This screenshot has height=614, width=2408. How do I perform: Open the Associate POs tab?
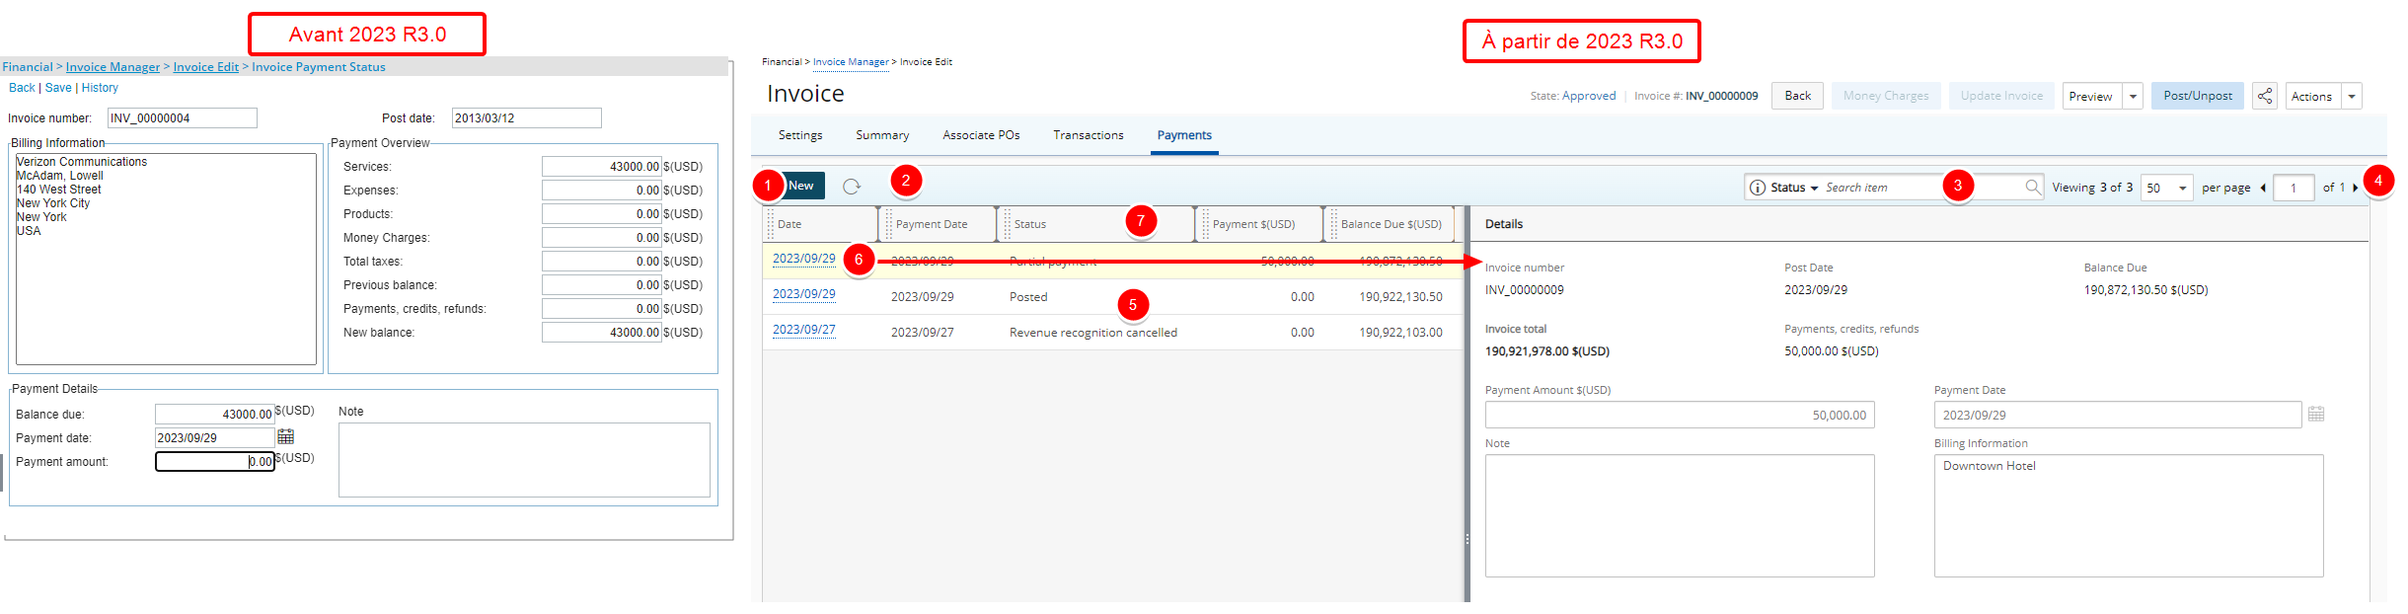(981, 135)
